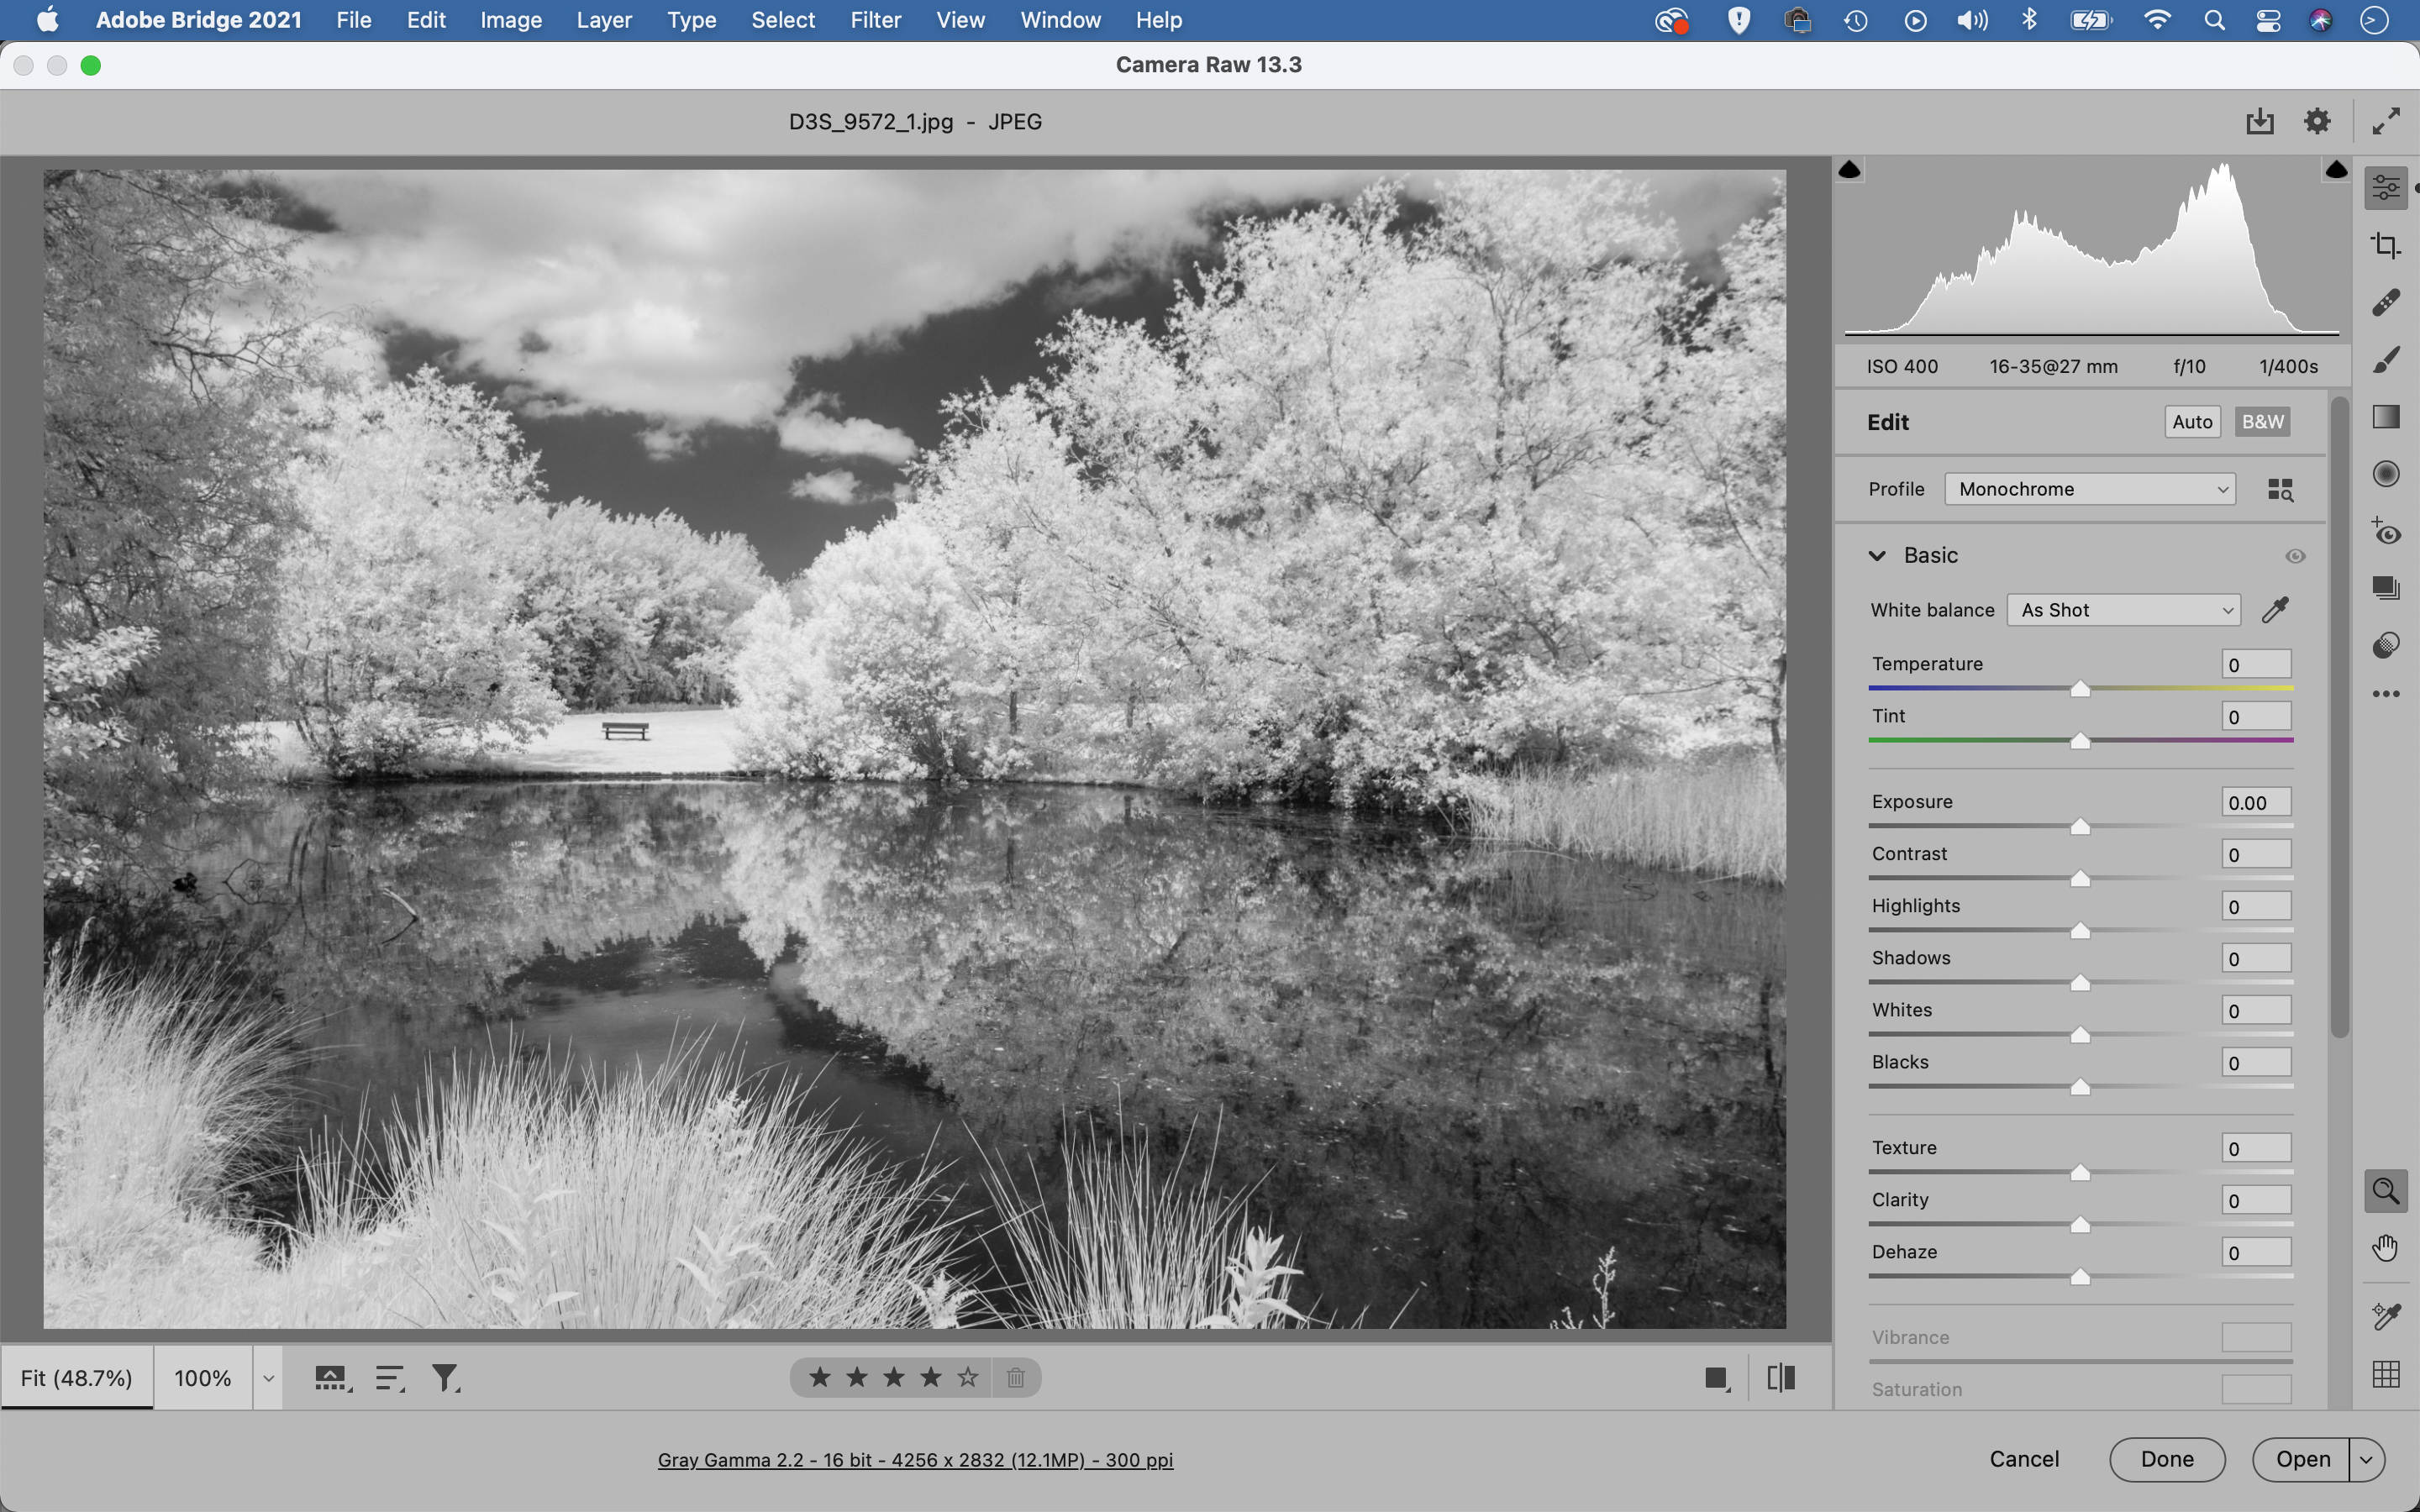This screenshot has width=2420, height=1512.
Task: Select the Radial Filter tool
Action: click(x=2386, y=473)
